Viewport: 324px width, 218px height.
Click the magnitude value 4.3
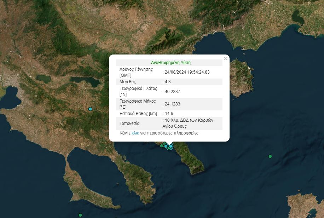169,82
